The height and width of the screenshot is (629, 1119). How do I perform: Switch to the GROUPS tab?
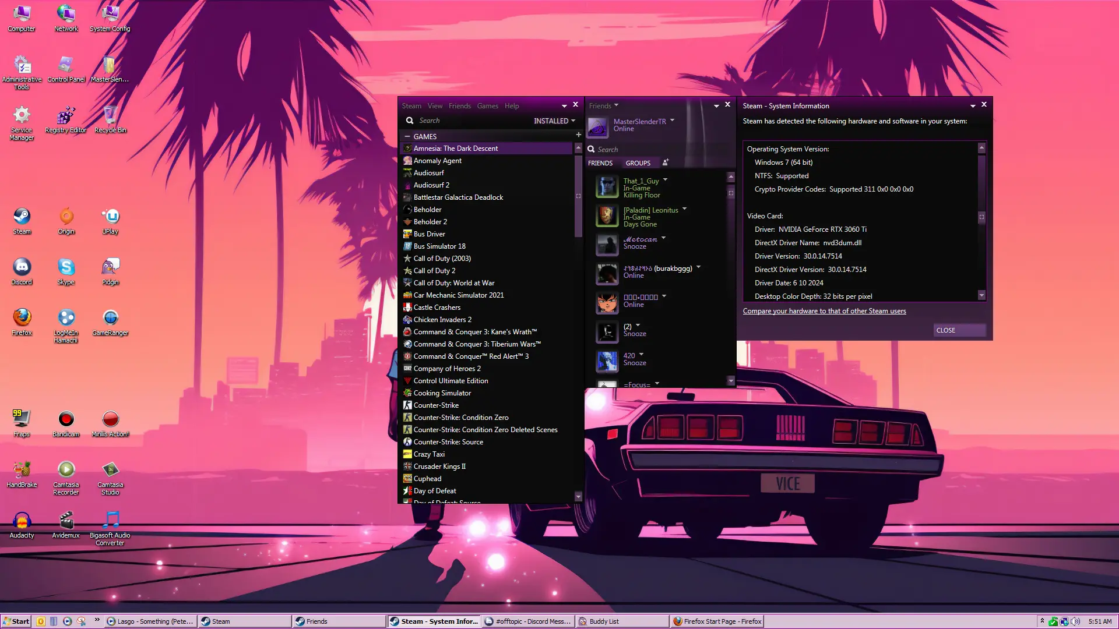pyautogui.click(x=638, y=163)
